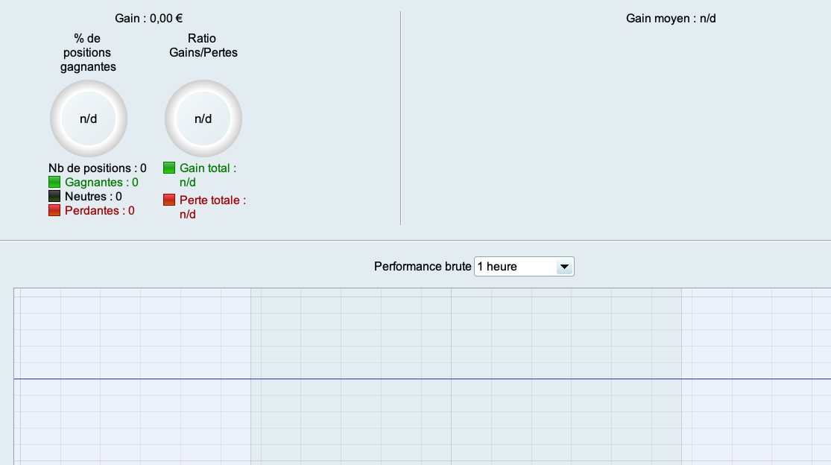Viewport: 831px width, 465px height.
Task: Click the '% de positions gagnantes' heading
Action: click(88, 52)
